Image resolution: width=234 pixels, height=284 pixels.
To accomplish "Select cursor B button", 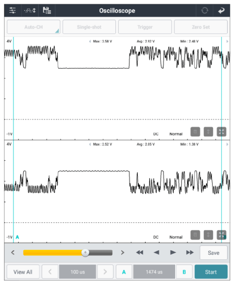I will click(x=184, y=272).
